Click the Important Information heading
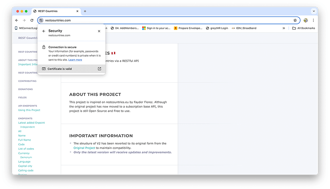This screenshot has height=189, width=330. pos(101,136)
